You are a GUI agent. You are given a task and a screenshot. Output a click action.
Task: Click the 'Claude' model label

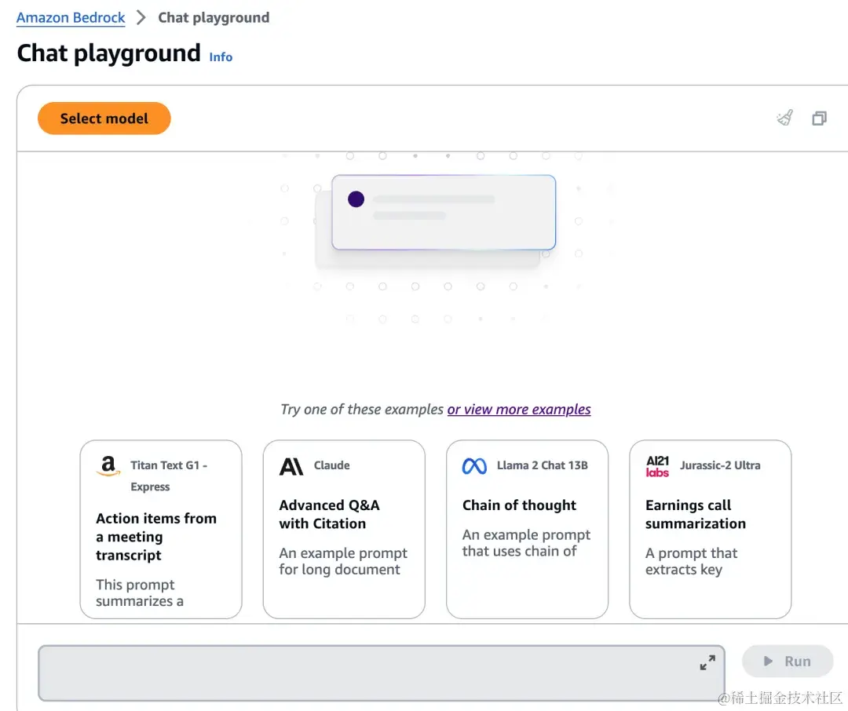coord(331,465)
